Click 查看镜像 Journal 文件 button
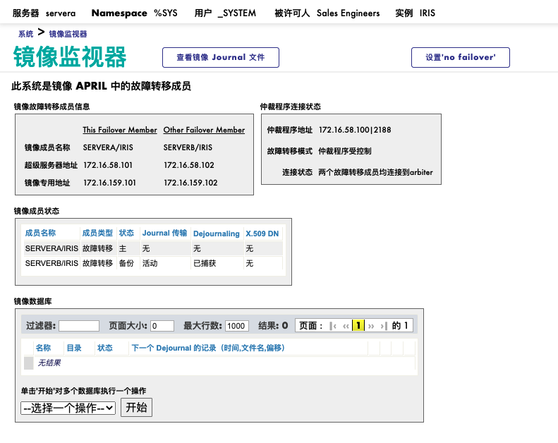558x443 pixels. [x=220, y=58]
